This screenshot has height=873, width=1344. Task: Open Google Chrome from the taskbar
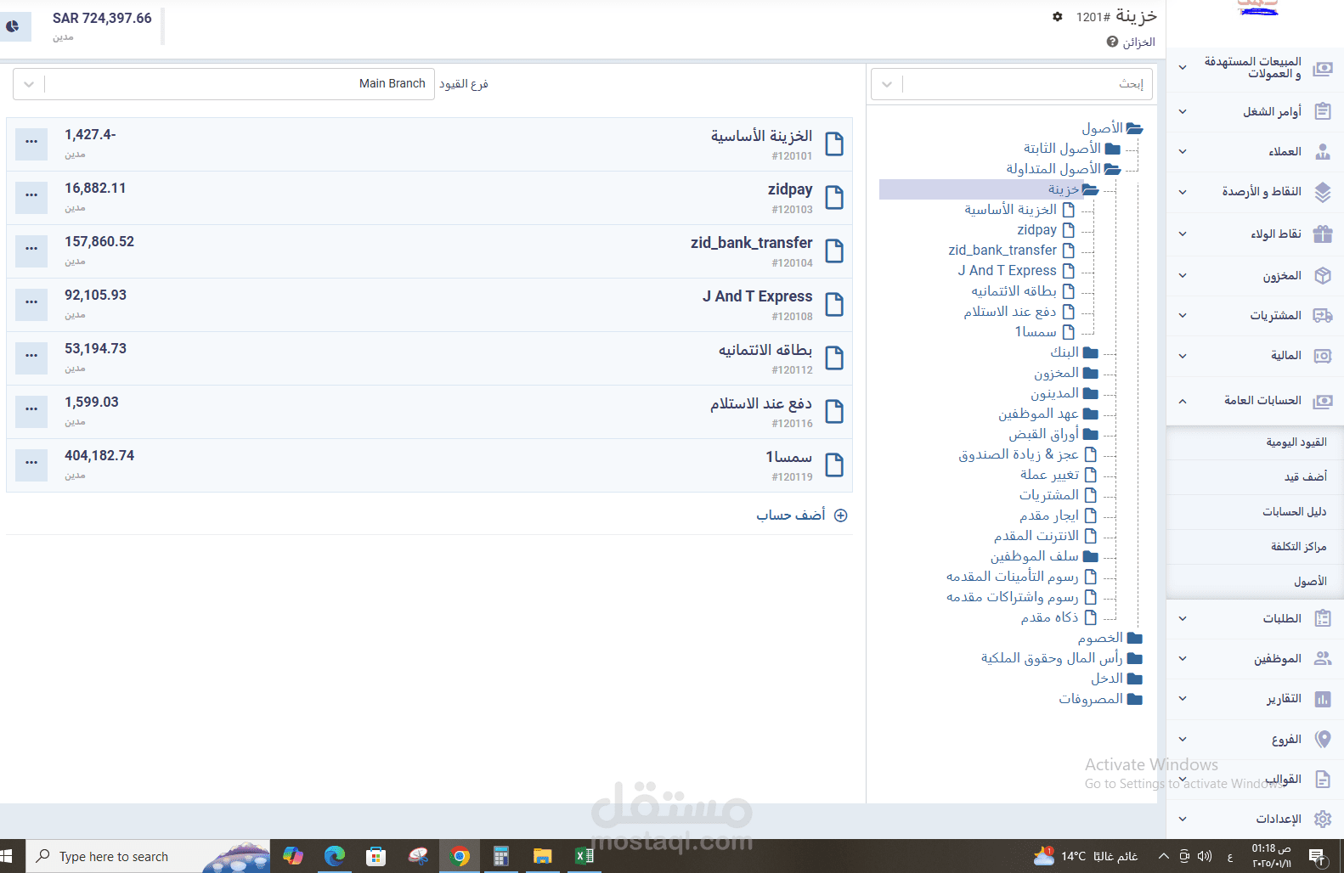click(x=460, y=856)
